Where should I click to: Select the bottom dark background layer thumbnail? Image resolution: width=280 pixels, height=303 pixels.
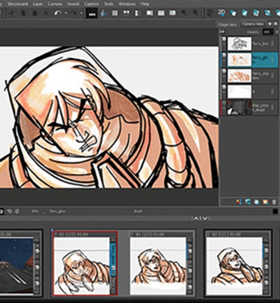tap(239, 108)
